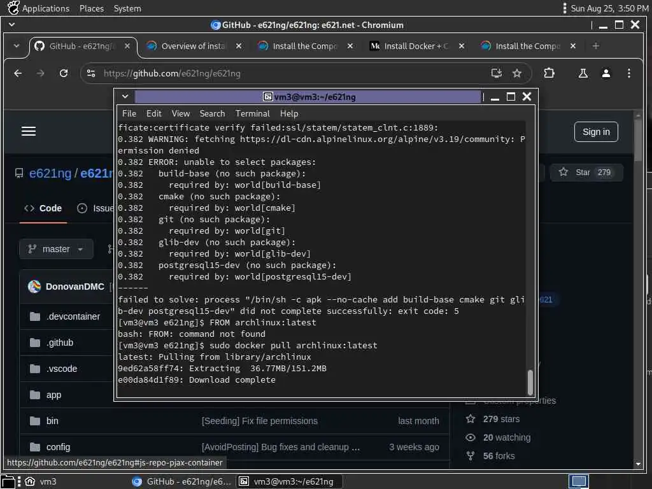652x489 pixels.
Task: Reload the GitHub page
Action: click(x=64, y=74)
